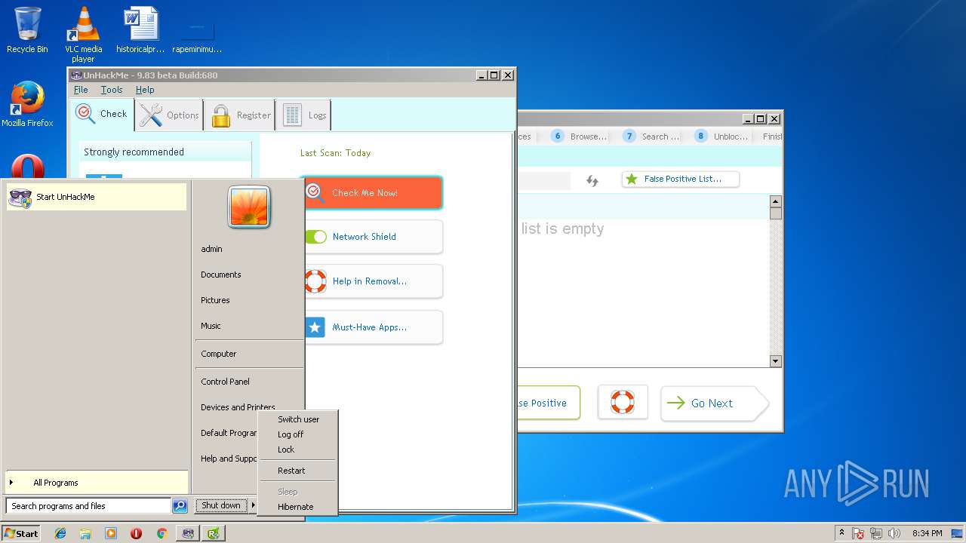The image size is (966, 543).
Task: Click the UnHackMe title bar application icon
Action: (76, 75)
